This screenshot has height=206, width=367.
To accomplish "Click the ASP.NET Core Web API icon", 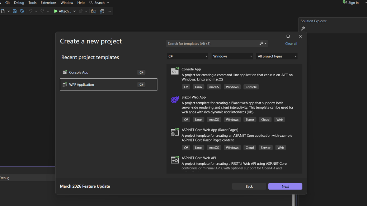I will click(x=175, y=160).
